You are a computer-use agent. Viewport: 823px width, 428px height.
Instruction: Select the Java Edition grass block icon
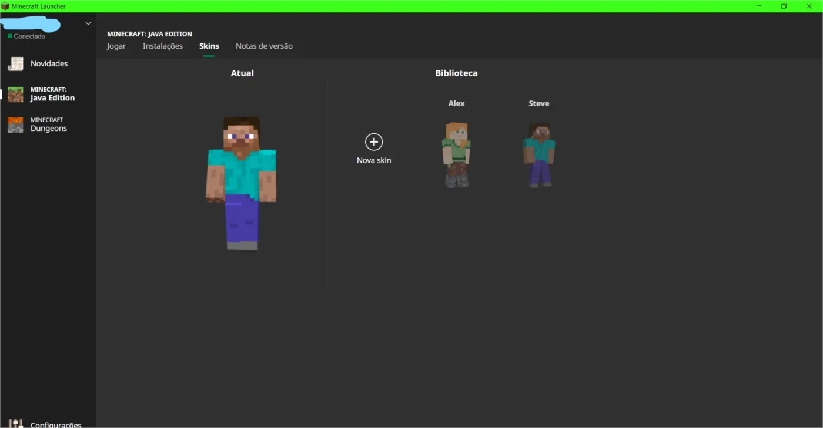(x=15, y=94)
